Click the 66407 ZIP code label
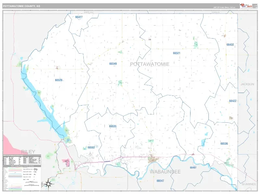Screen dimensions: 260x195 (193, 168)
